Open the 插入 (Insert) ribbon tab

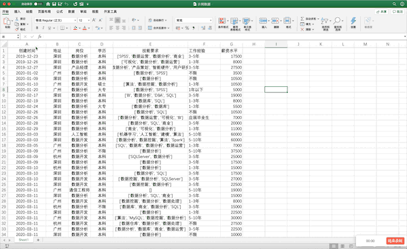coord(17,12)
